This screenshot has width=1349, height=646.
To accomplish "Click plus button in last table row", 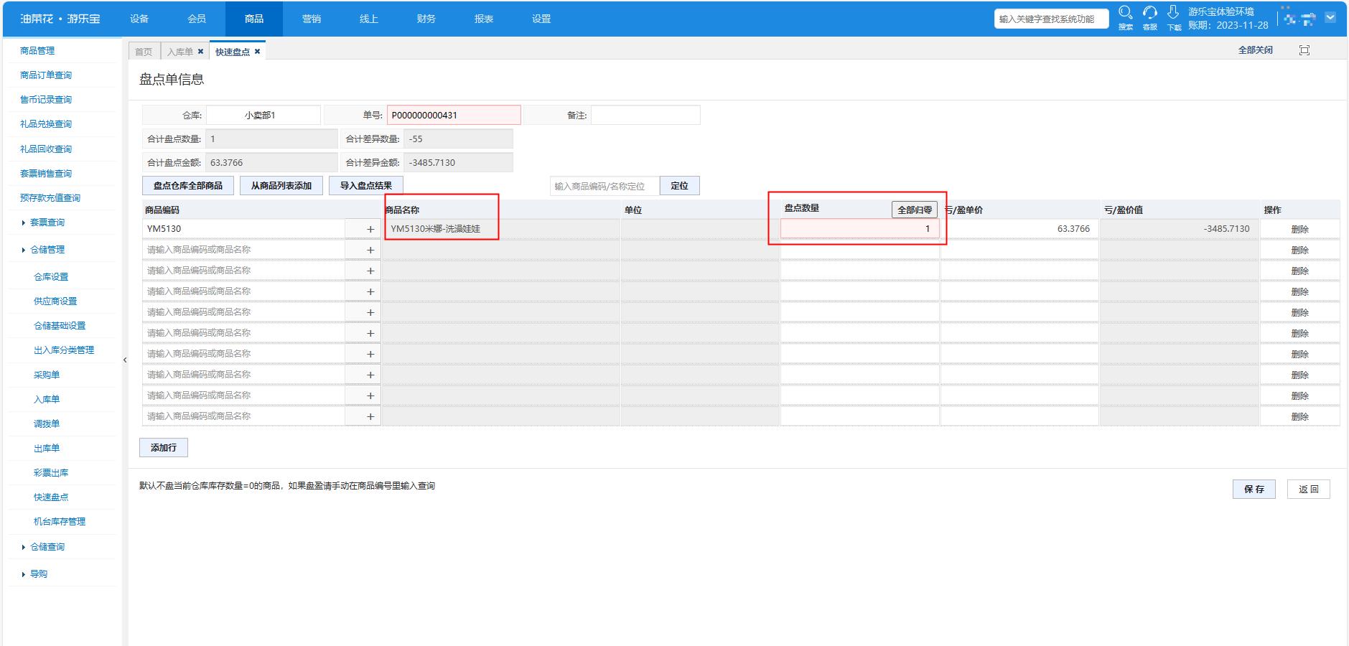I will tap(370, 416).
